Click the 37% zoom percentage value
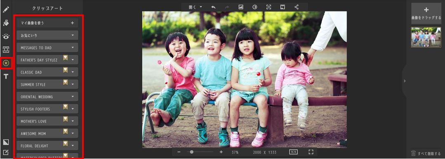The height and width of the screenshot is (159, 445). (x=235, y=152)
